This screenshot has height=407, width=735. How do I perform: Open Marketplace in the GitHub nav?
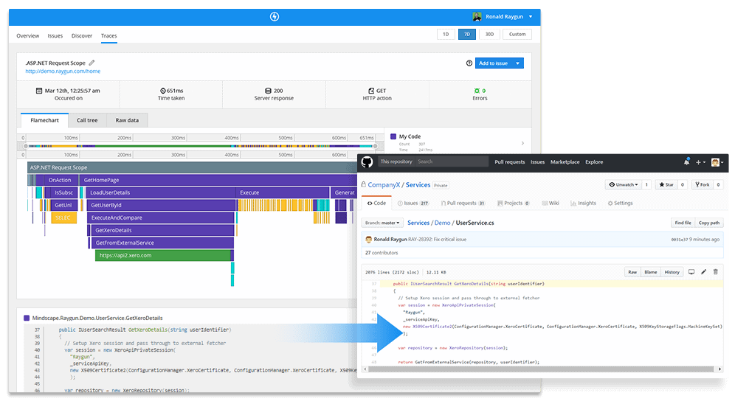pyautogui.click(x=565, y=162)
